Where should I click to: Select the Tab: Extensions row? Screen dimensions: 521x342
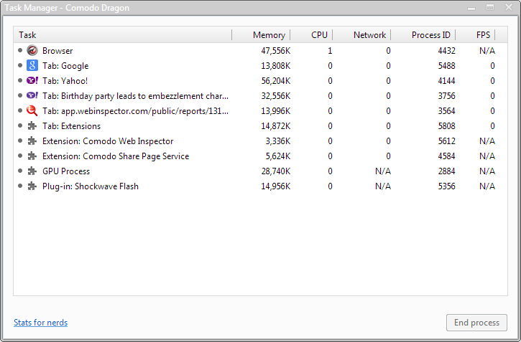(260, 126)
